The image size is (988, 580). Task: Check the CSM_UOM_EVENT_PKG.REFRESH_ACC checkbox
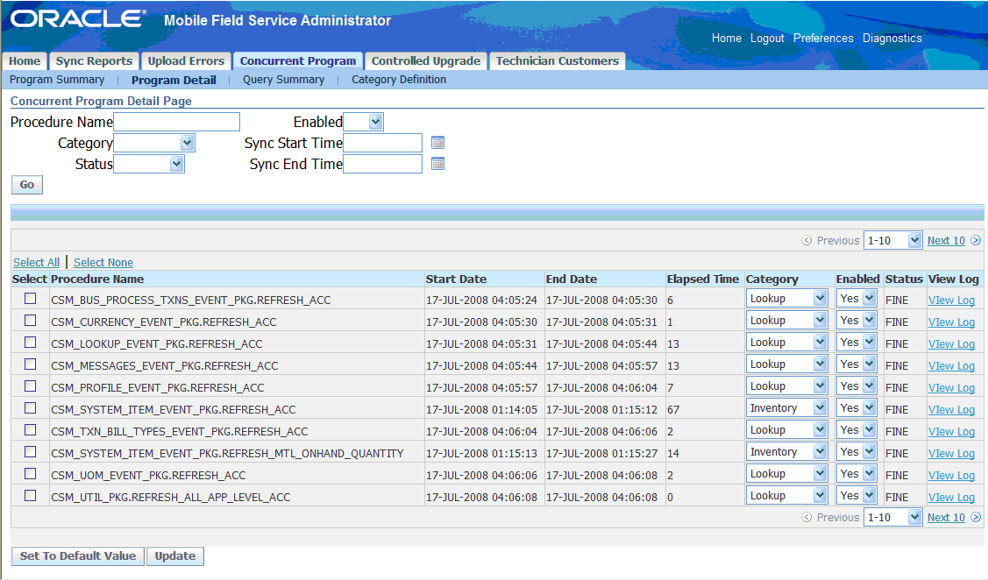pos(30,474)
